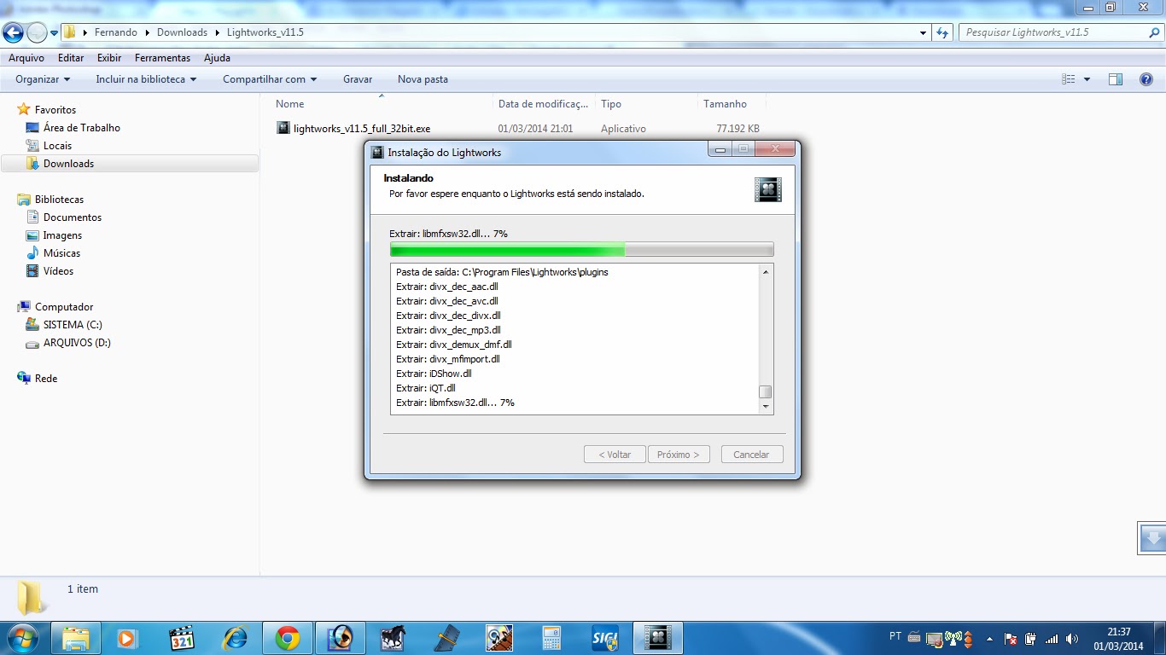Open Calculator from the taskbar
The height and width of the screenshot is (655, 1166).
click(x=551, y=638)
